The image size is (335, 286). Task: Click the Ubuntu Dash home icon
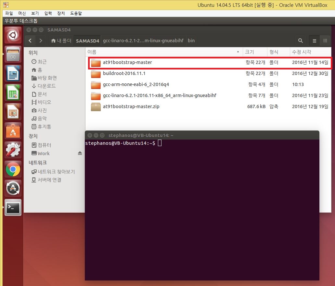13,35
